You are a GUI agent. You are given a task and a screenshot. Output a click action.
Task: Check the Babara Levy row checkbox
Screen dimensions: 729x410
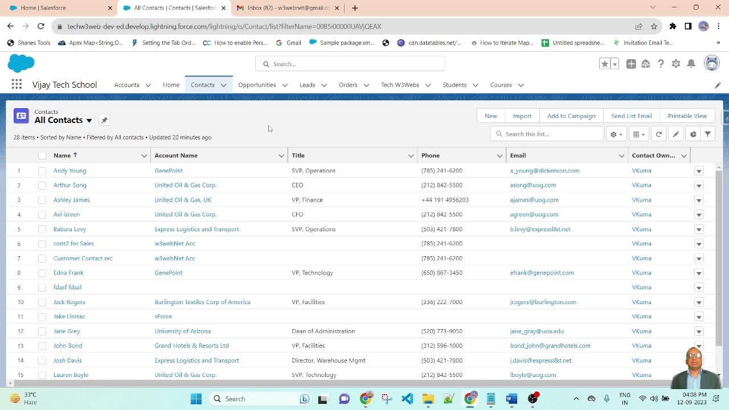42,229
